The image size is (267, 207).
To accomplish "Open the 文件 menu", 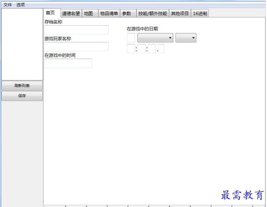I will pyautogui.click(x=8, y=5).
